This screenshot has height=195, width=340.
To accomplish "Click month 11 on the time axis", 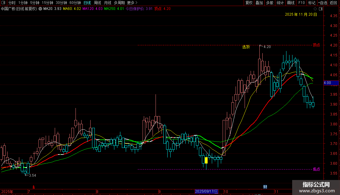I will 276,191.
